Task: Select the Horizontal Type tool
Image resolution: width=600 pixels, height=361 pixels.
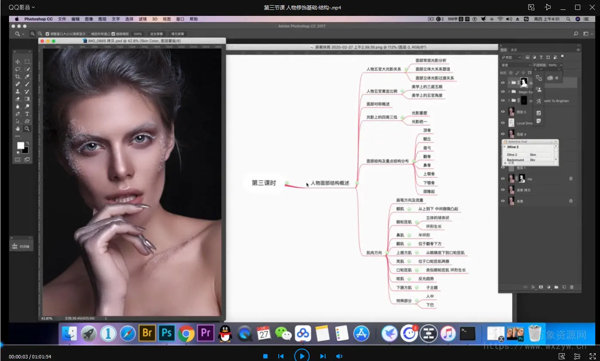Action: click(27, 114)
